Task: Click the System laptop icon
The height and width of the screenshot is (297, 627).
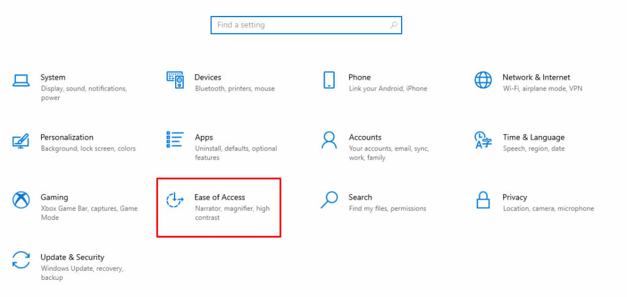Action: click(x=21, y=80)
